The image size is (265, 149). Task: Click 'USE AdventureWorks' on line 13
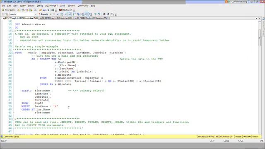30,24
